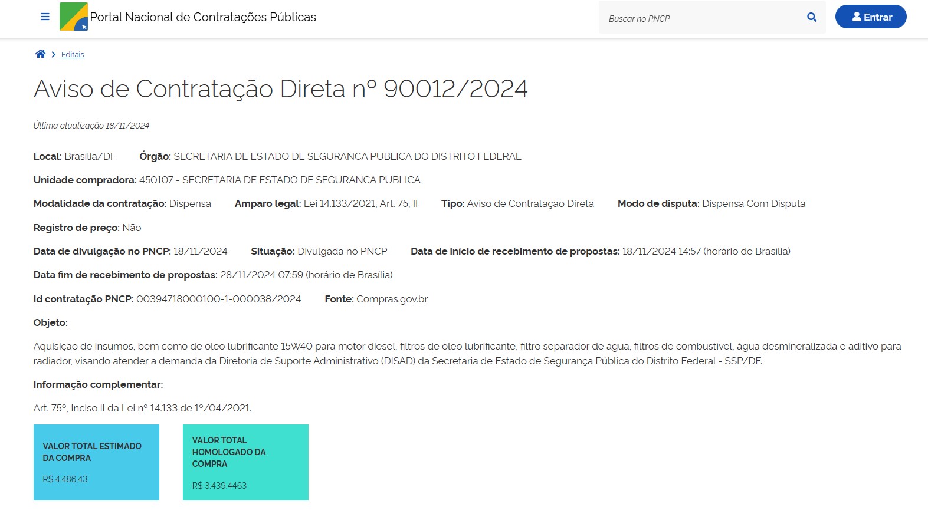
Task: Click the Unidade compradora 450107 value
Action: click(x=280, y=180)
